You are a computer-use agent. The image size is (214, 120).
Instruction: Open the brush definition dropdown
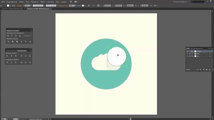57,6
